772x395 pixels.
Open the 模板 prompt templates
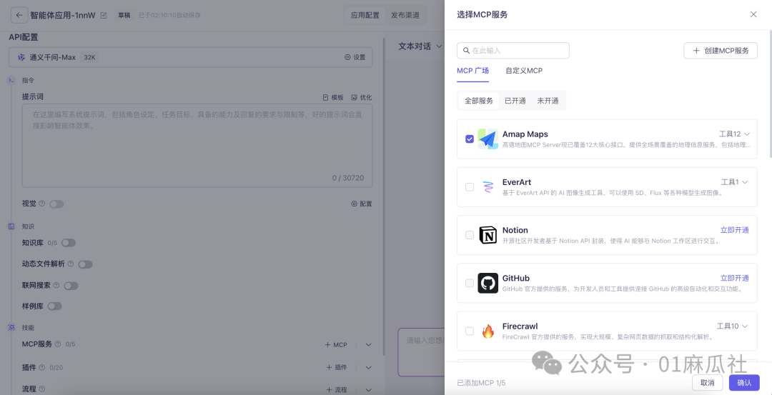(x=333, y=97)
